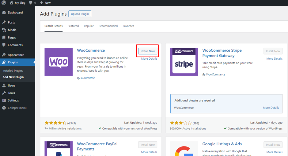The image size is (288, 156).
Task: Click My Blog site name
Action: (x=20, y=3)
